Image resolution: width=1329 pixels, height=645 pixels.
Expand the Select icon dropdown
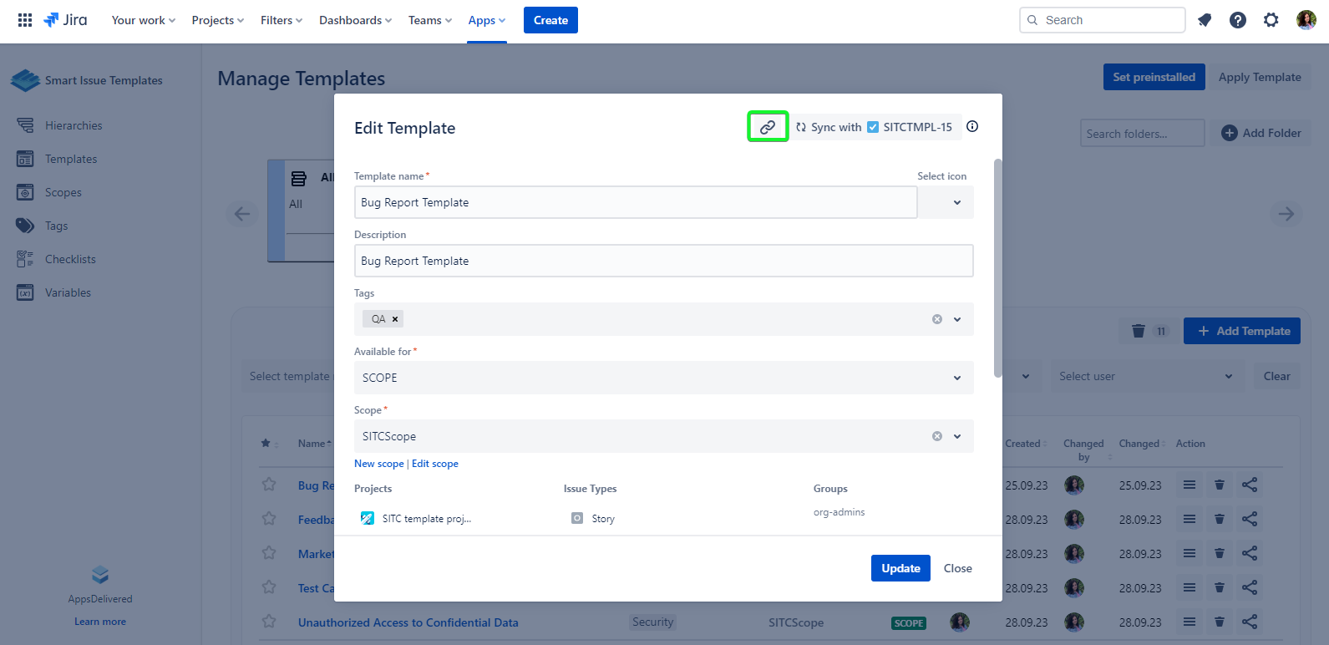(956, 202)
